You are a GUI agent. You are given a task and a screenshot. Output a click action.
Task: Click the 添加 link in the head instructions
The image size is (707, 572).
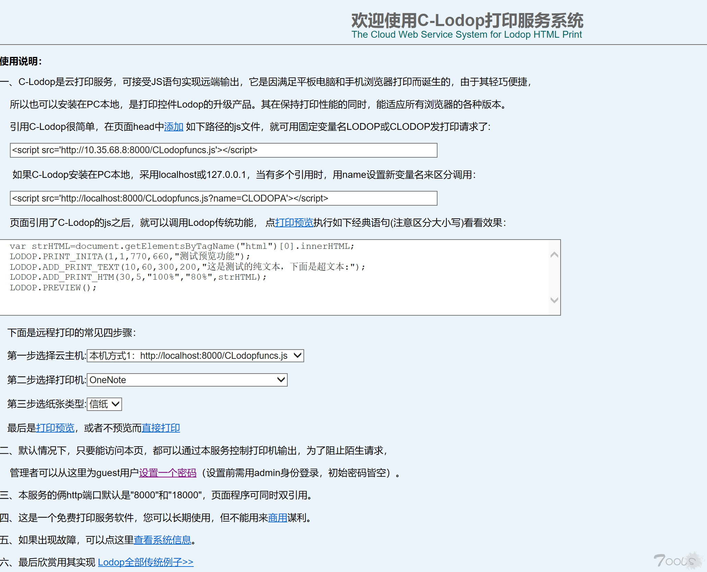(x=174, y=127)
